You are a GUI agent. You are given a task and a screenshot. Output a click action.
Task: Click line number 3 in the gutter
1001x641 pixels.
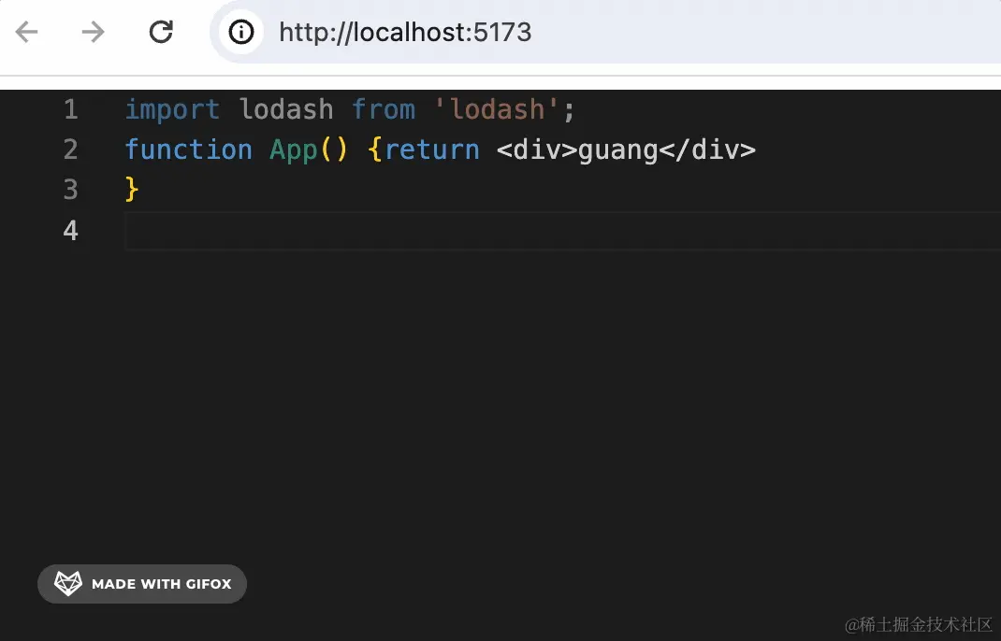71,190
